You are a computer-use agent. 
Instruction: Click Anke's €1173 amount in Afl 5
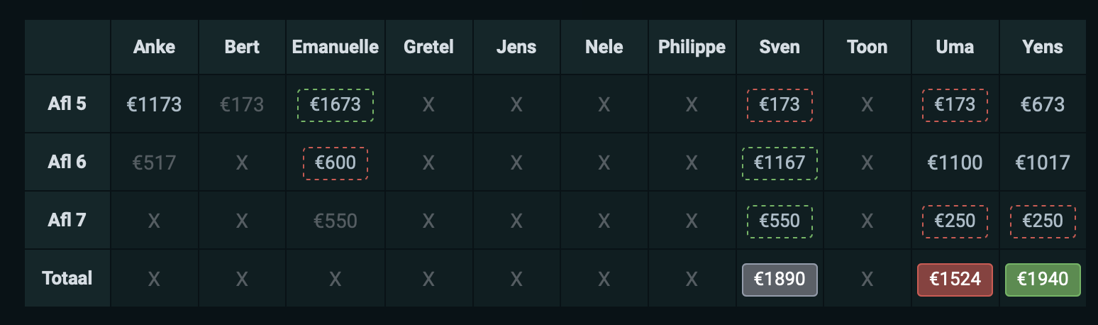click(x=154, y=105)
